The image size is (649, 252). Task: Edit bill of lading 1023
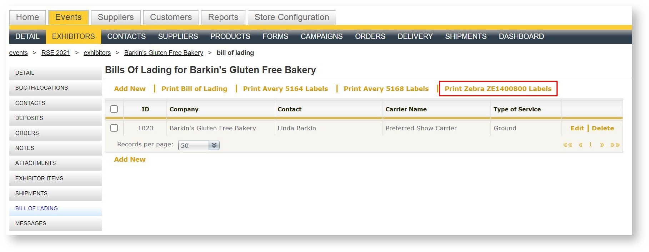pyautogui.click(x=577, y=128)
